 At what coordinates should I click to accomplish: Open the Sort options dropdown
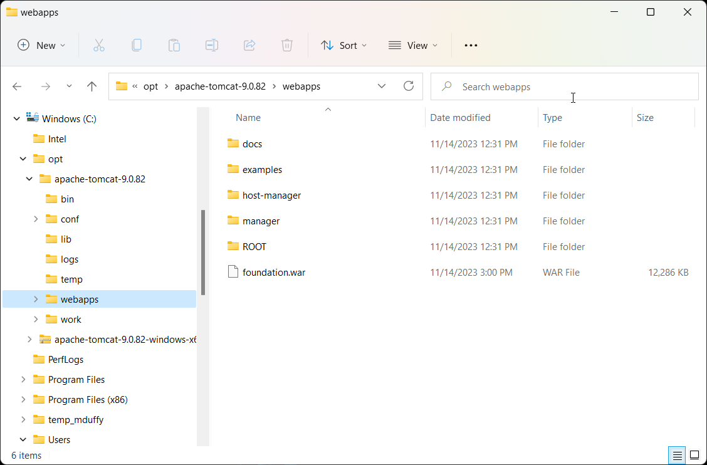pos(343,45)
